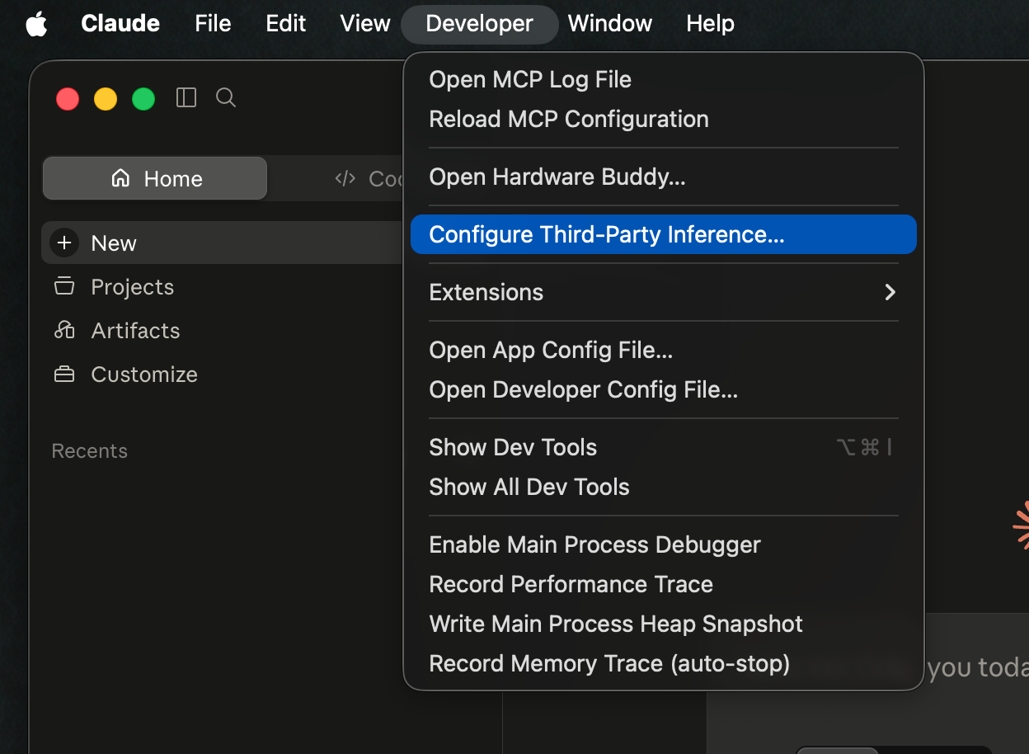The image size is (1029, 754).
Task: Click the Recents section label
Action: 89,450
